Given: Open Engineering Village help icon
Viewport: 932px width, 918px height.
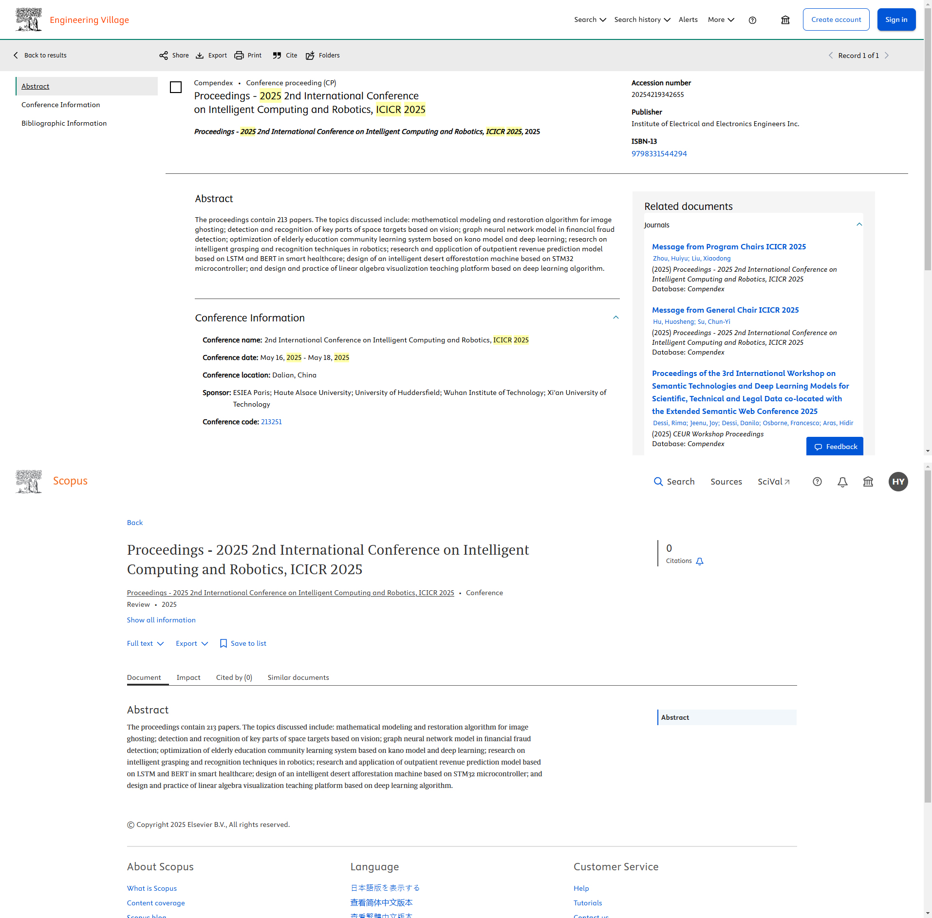Looking at the screenshot, I should coord(752,20).
